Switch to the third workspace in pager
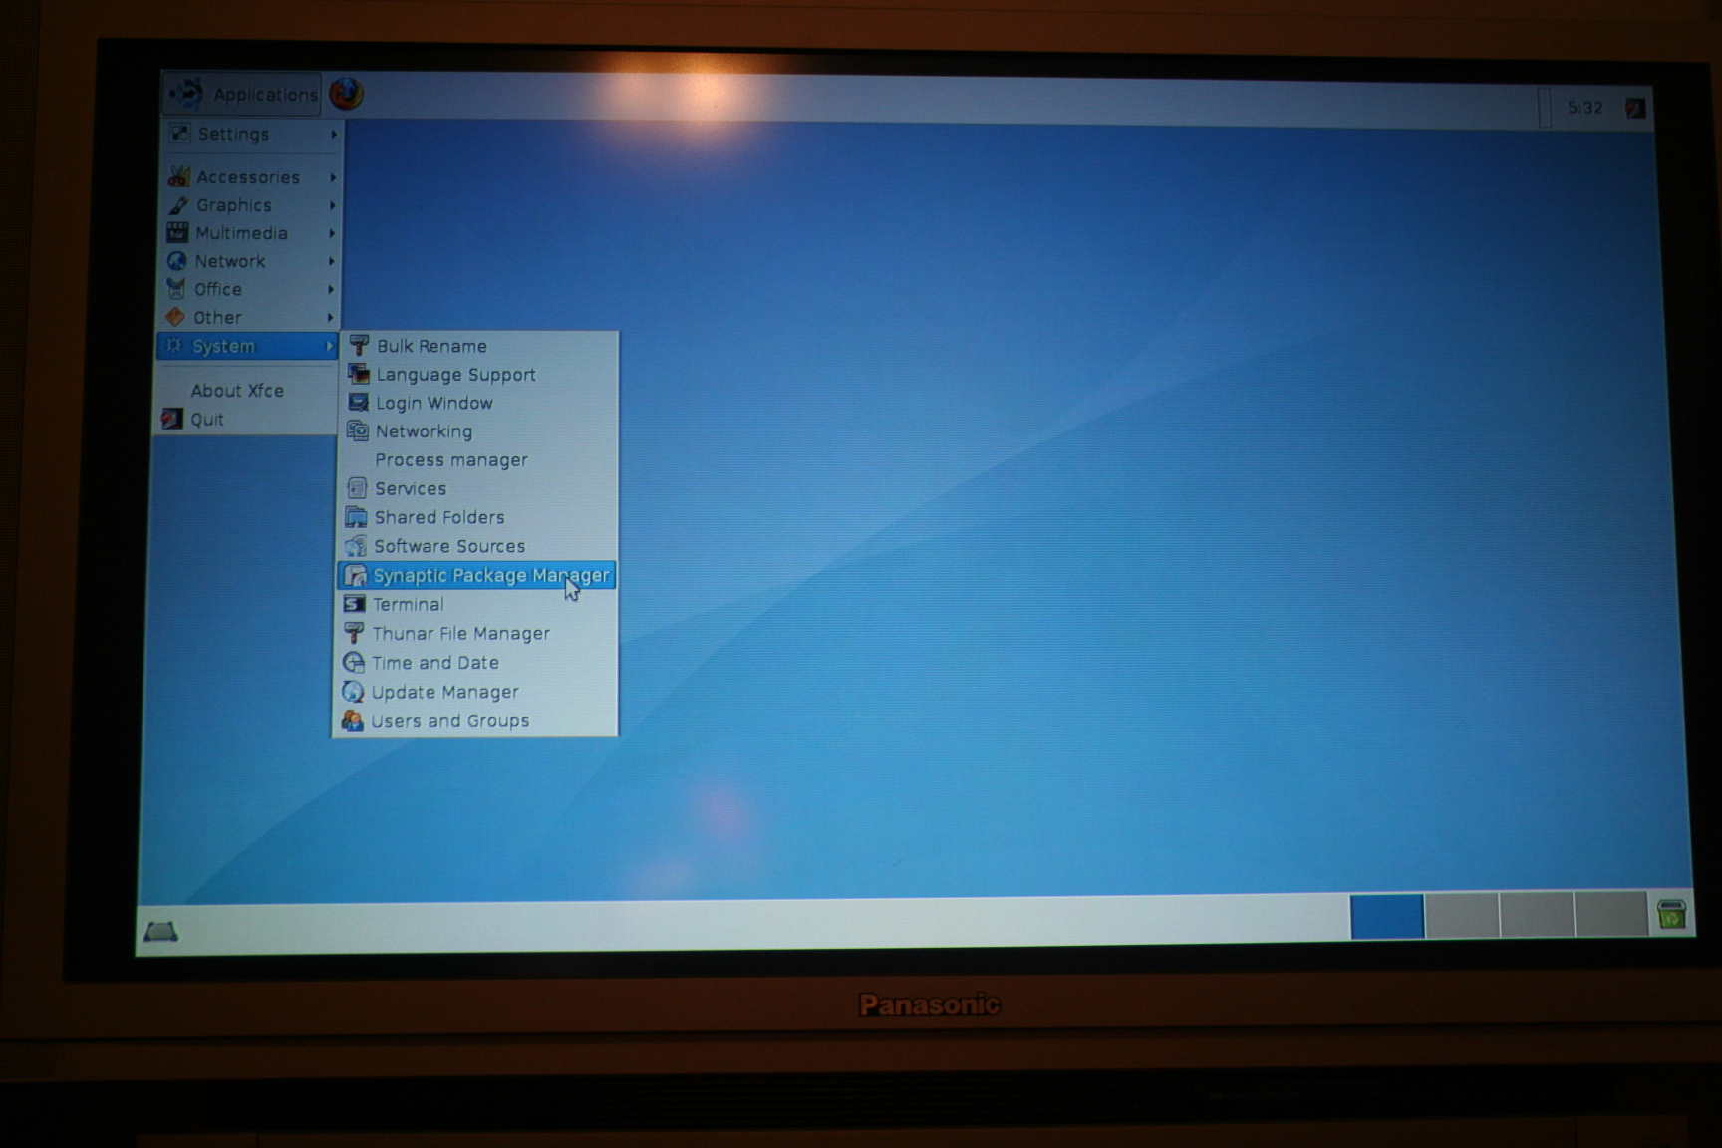The width and height of the screenshot is (1722, 1148). pyautogui.click(x=1537, y=914)
